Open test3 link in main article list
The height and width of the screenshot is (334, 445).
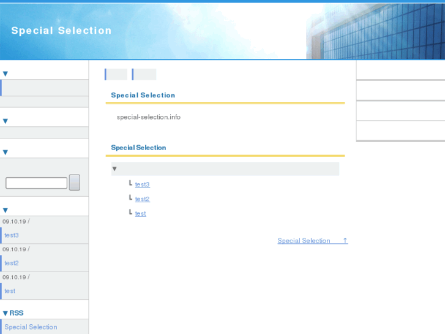(x=143, y=184)
